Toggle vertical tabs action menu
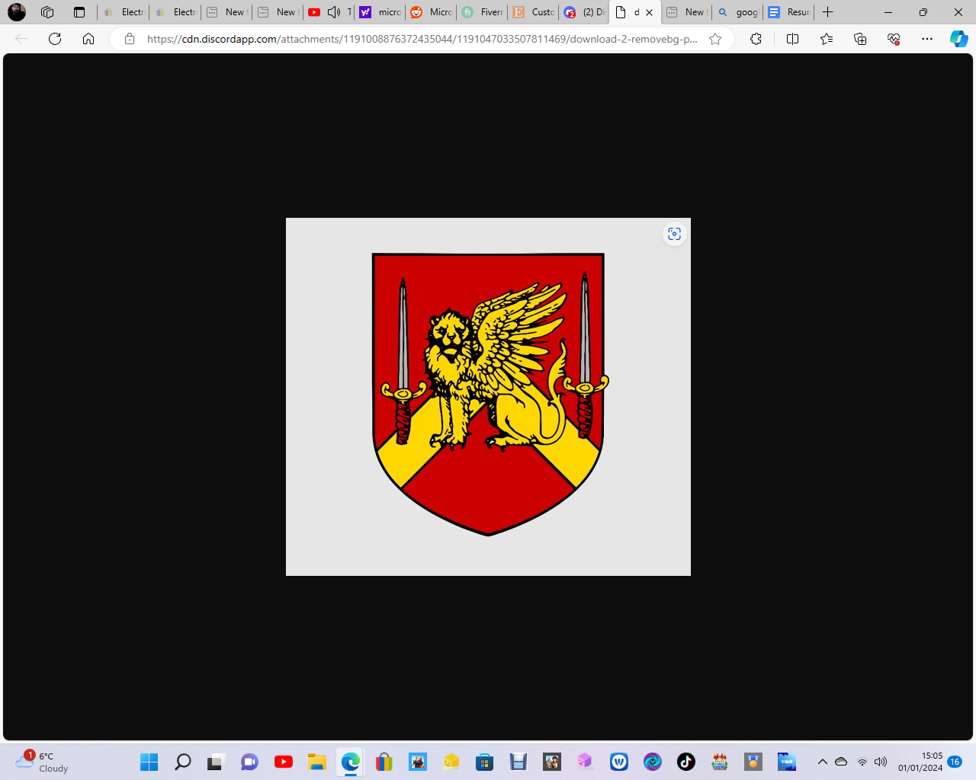This screenshot has height=780, width=976. pos(79,12)
